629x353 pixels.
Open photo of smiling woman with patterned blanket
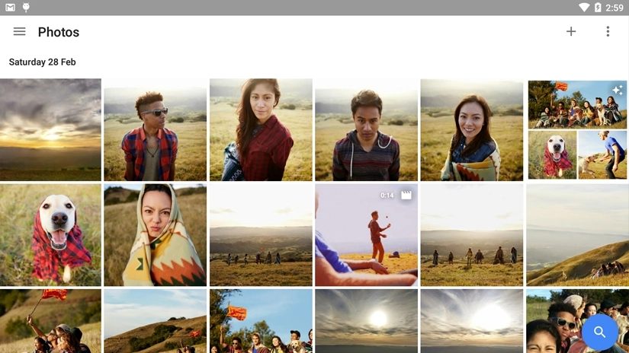click(472, 129)
